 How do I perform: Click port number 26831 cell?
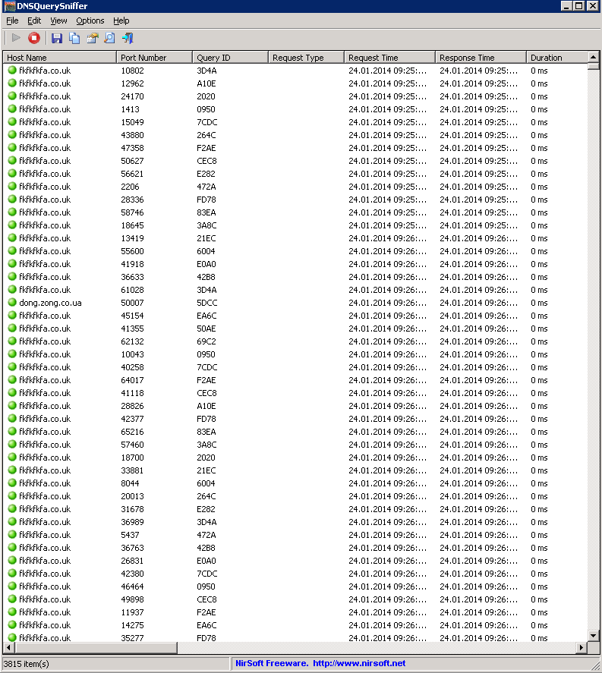pos(132,561)
